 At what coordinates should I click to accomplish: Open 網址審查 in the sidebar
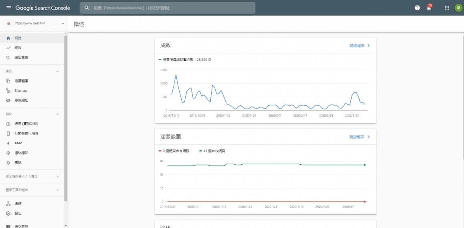(32, 58)
